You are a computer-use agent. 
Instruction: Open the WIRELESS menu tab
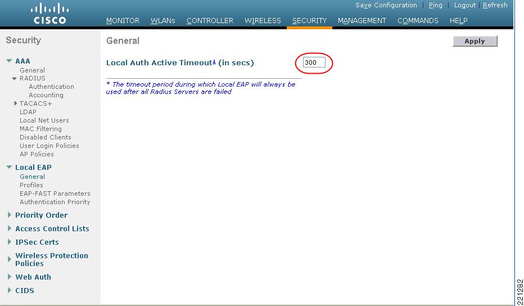pos(263,21)
